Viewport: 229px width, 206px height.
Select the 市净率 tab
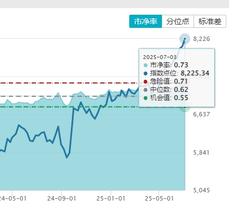click(x=146, y=21)
